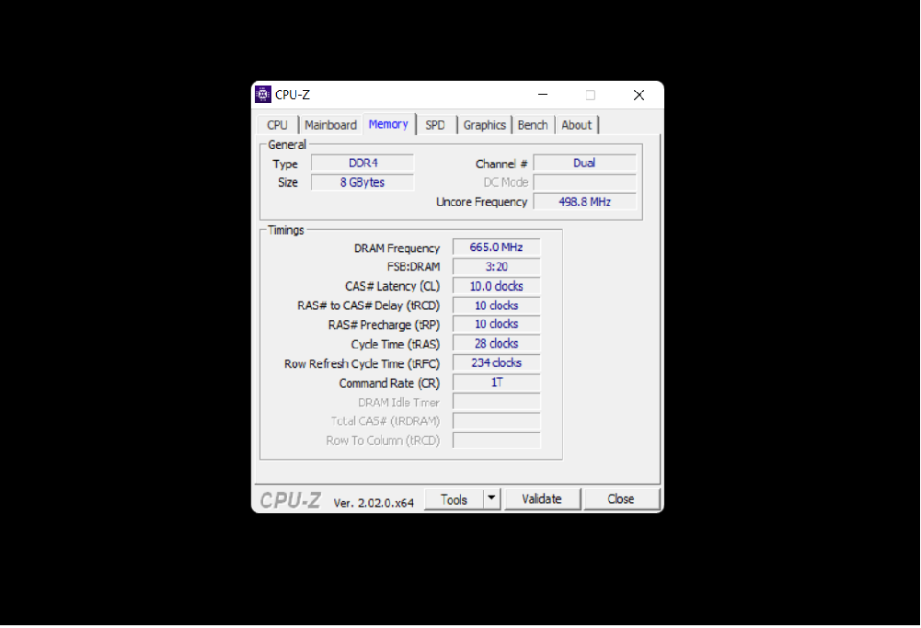Click the CAS# Latency (CL) label

click(392, 286)
